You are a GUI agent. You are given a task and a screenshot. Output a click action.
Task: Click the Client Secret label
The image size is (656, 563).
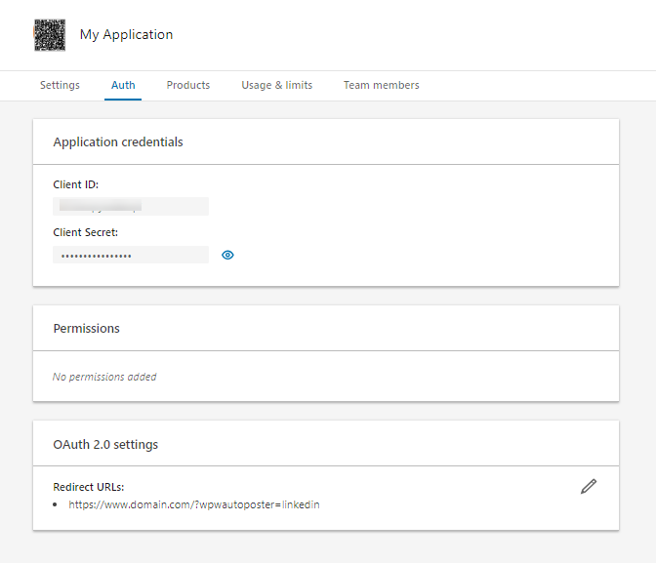click(85, 232)
